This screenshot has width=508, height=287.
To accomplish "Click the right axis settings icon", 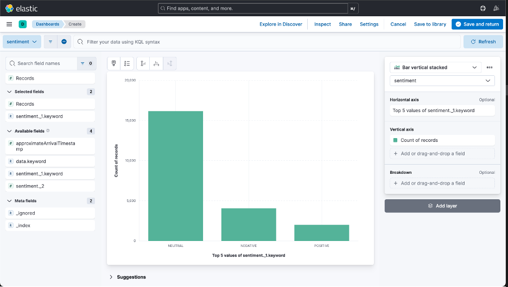I will (x=170, y=63).
